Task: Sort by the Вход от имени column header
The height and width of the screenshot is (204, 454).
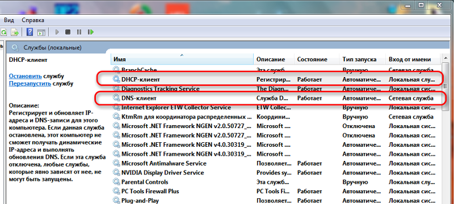Action: (x=413, y=59)
